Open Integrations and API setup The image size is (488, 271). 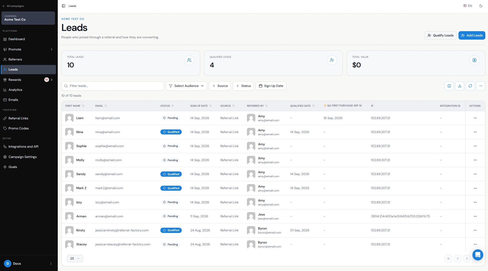point(28,147)
